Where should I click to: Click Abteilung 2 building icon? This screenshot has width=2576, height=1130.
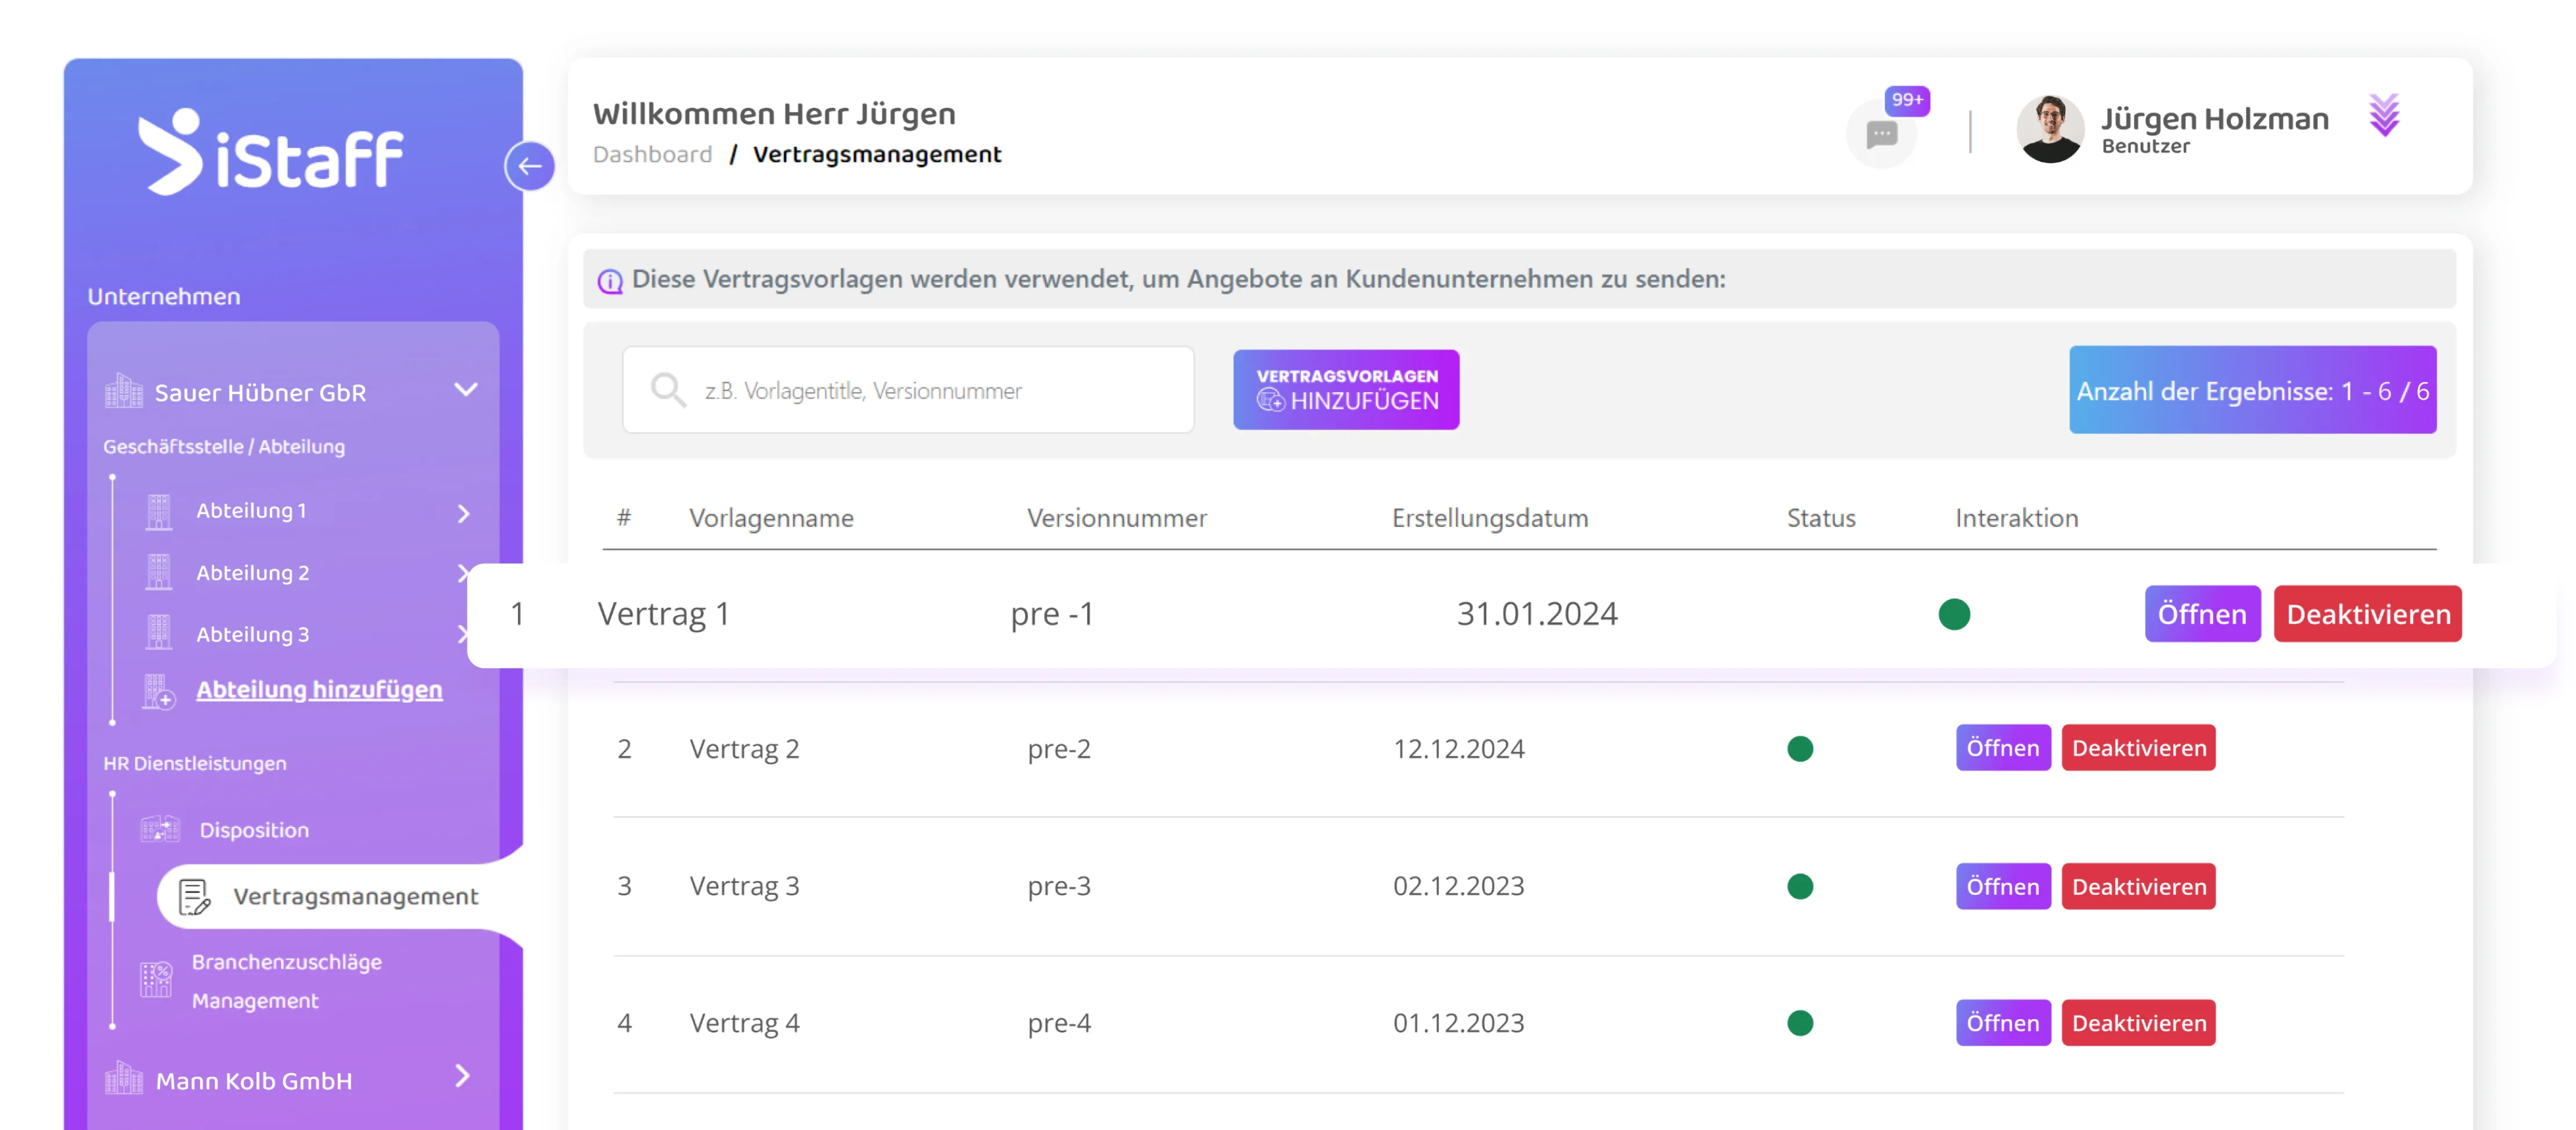click(158, 572)
